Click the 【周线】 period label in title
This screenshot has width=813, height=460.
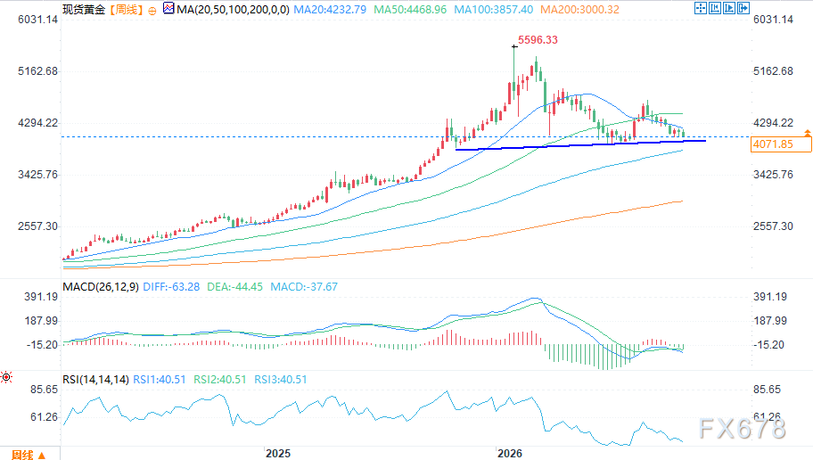click(126, 9)
